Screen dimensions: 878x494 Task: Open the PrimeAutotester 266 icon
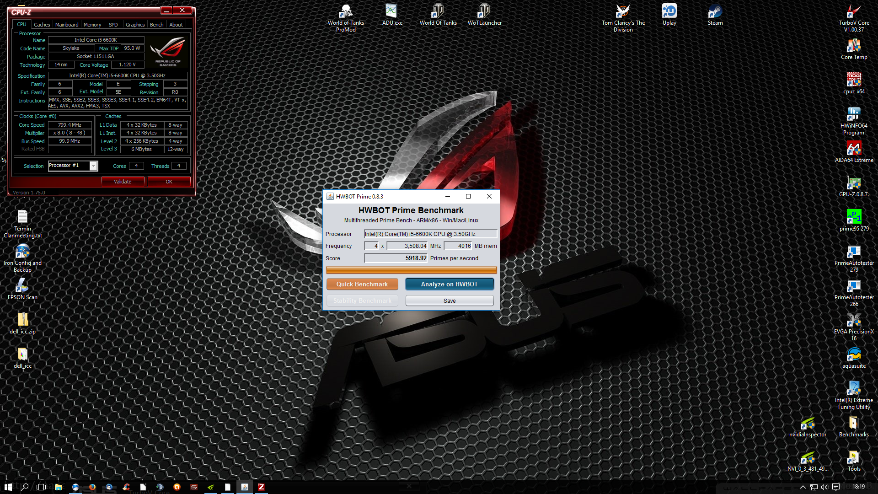pyautogui.click(x=854, y=292)
